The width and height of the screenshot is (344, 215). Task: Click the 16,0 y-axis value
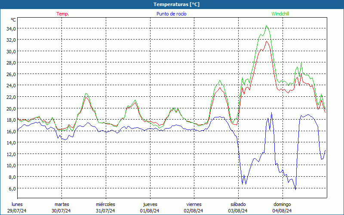click(x=11, y=131)
